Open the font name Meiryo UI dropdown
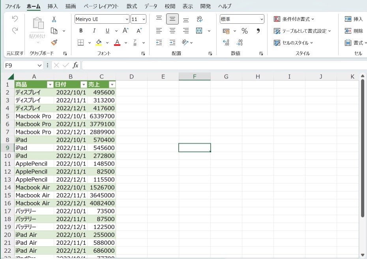Screen dimensions: 367x259 click(127, 19)
